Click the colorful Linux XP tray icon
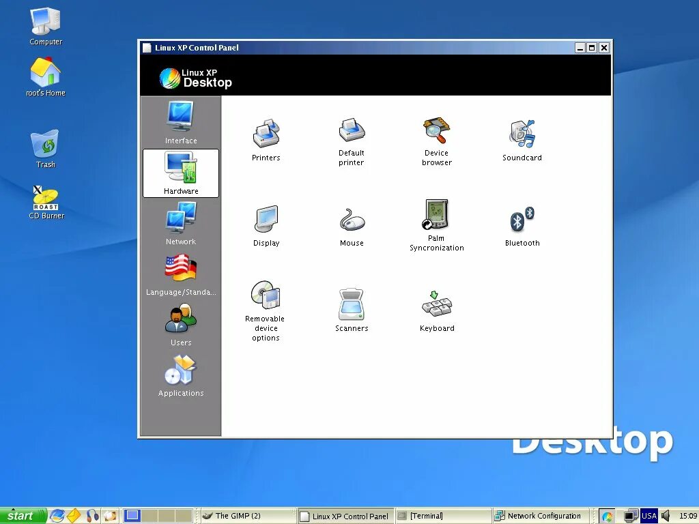699x524 pixels. tap(607, 516)
